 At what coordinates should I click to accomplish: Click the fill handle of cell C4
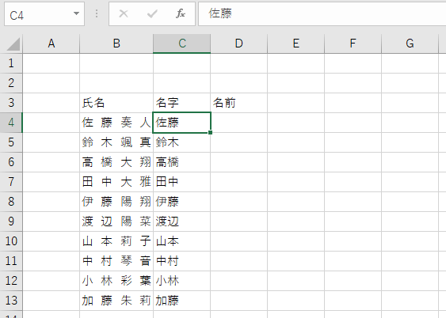(210, 132)
